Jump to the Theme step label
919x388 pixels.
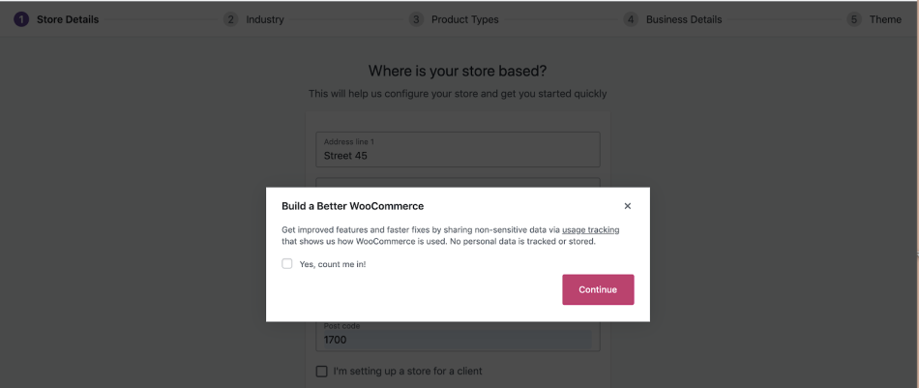[885, 19]
